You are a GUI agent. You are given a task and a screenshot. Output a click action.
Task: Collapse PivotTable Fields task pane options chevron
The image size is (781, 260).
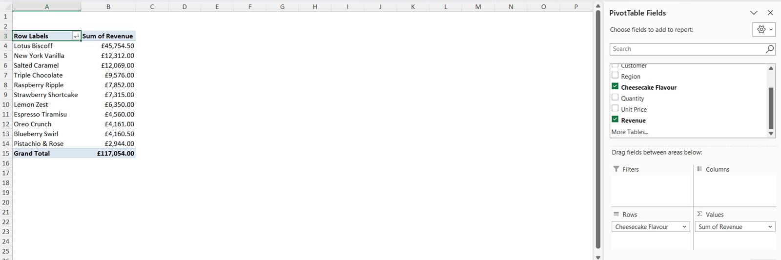click(x=754, y=13)
